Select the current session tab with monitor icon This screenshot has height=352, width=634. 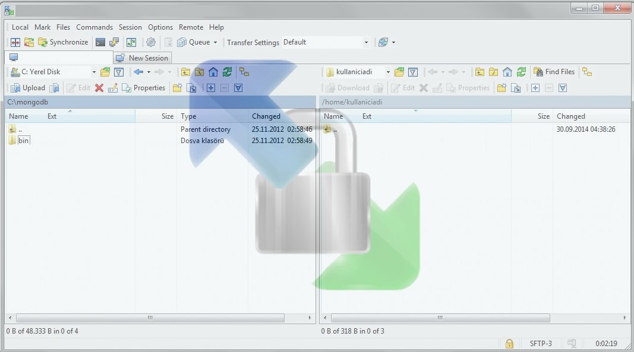(59, 58)
